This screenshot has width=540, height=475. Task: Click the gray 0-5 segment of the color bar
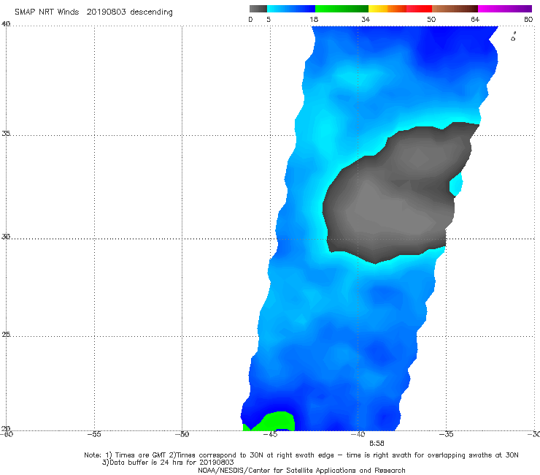(258, 9)
